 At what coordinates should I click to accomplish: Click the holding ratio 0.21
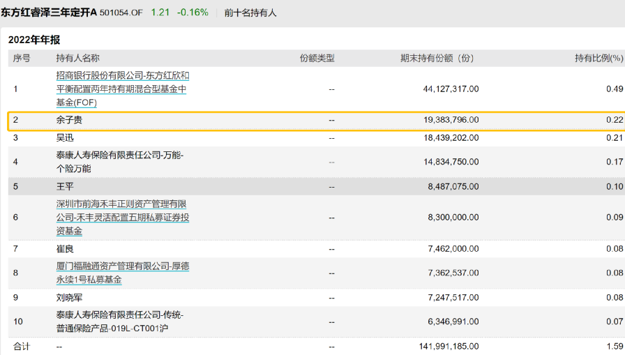coord(615,138)
